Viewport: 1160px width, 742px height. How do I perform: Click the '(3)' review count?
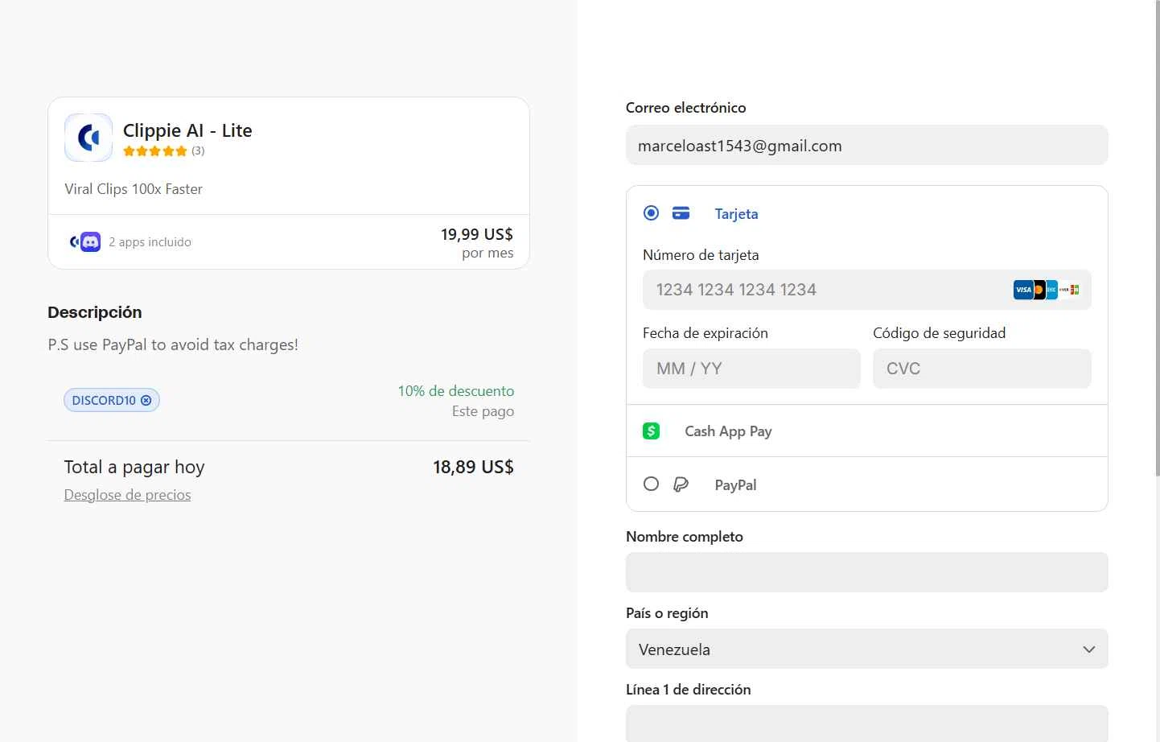[x=198, y=150]
